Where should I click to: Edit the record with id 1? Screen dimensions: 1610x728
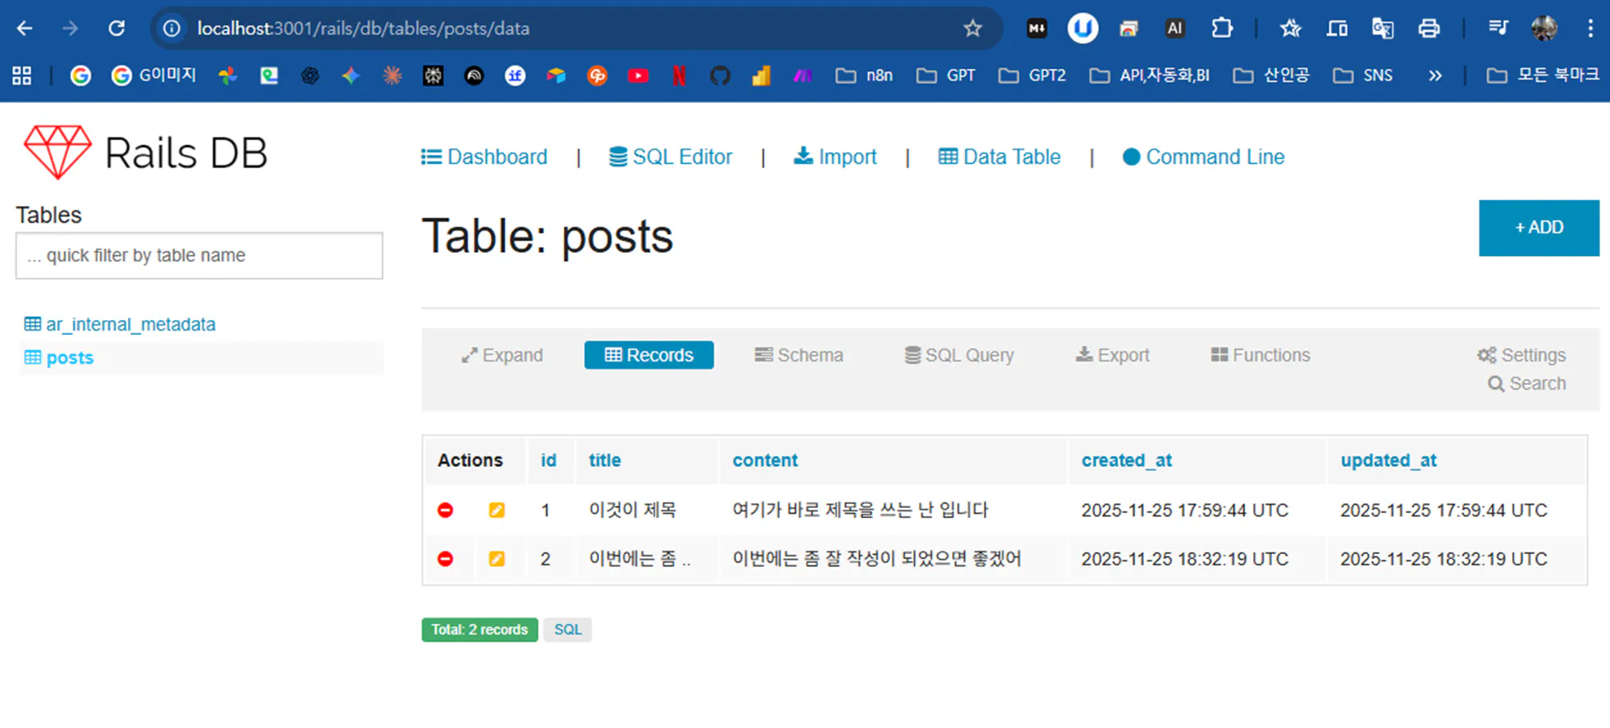coord(496,511)
